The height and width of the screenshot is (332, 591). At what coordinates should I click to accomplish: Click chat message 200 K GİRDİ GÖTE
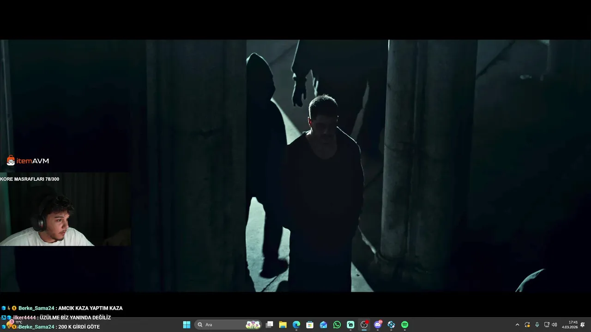(x=79, y=327)
